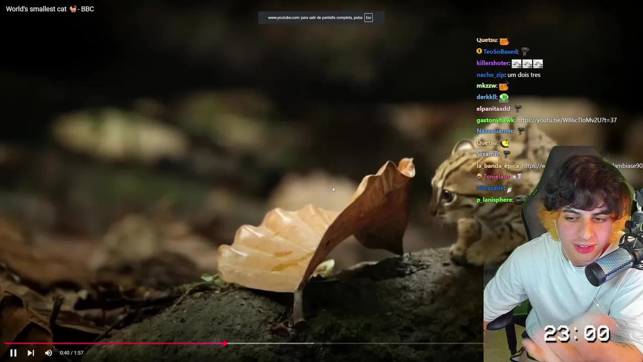Click the Esc key hint in the fullscreen notice
This screenshot has width=643, height=362.
pyautogui.click(x=368, y=18)
